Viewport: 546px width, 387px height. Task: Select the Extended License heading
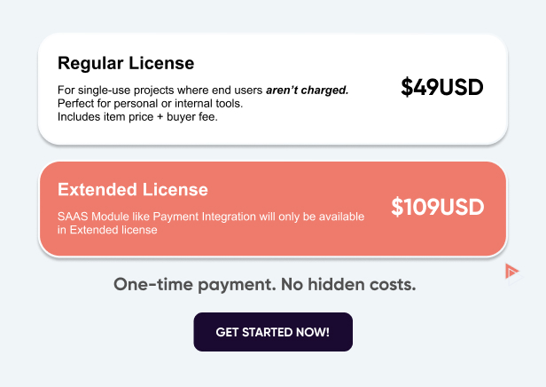(133, 190)
